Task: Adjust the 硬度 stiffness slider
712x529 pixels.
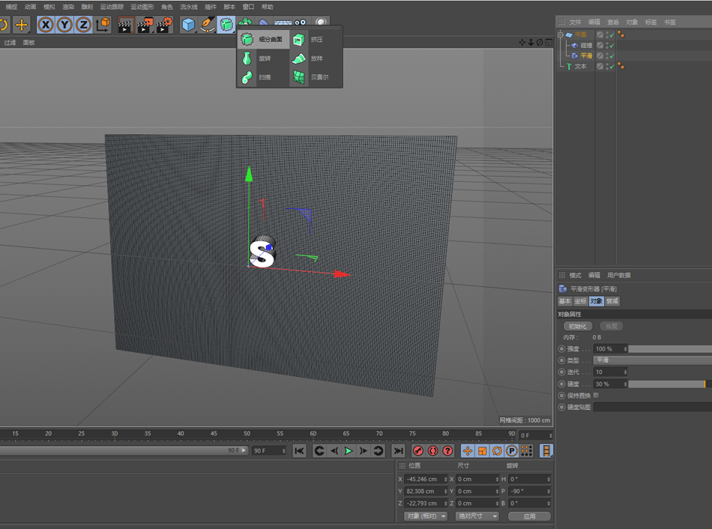Action: click(x=670, y=384)
